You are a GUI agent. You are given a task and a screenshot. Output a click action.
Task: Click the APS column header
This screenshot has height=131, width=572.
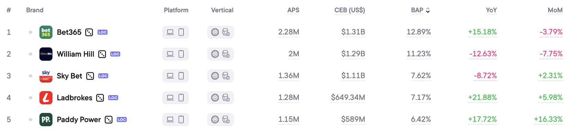(x=293, y=10)
